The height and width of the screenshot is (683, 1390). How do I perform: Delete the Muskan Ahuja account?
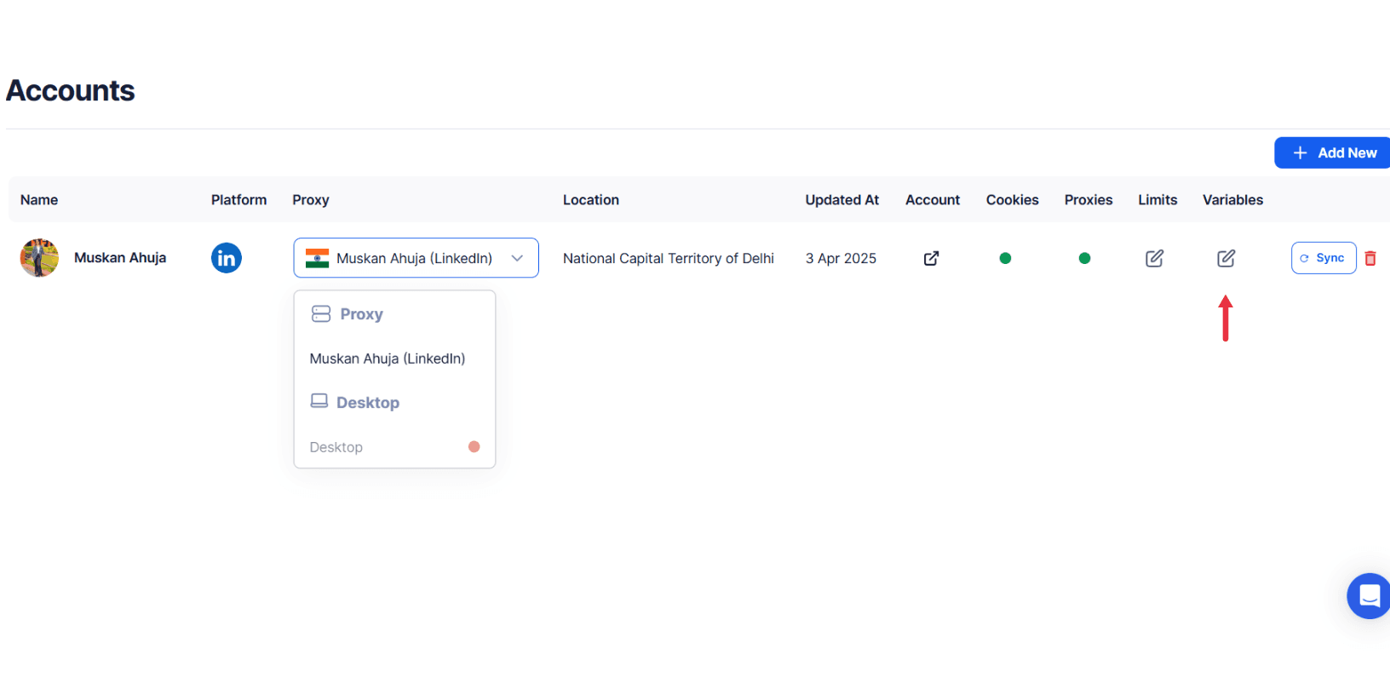(1370, 258)
